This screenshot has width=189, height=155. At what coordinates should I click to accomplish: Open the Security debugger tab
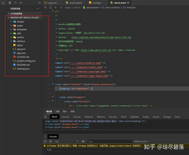tap(113, 117)
